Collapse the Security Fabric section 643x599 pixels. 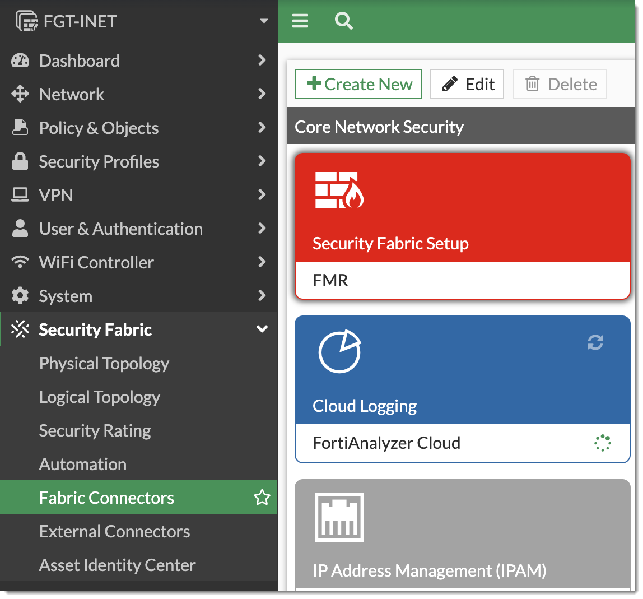tap(262, 329)
